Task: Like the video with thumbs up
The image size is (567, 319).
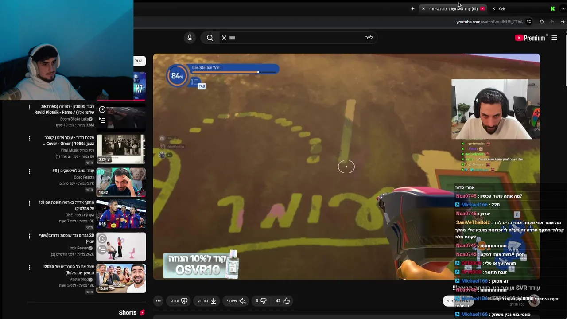Action: pos(283,301)
